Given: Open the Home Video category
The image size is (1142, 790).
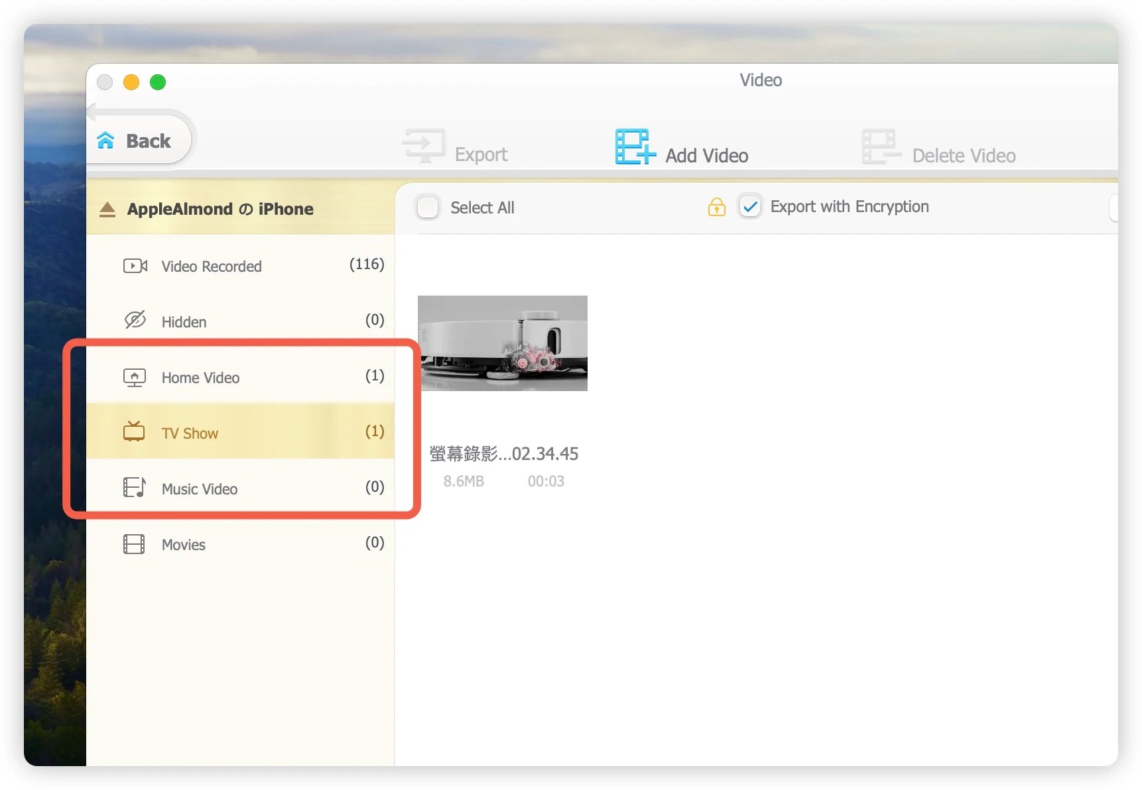Looking at the screenshot, I should tap(240, 377).
